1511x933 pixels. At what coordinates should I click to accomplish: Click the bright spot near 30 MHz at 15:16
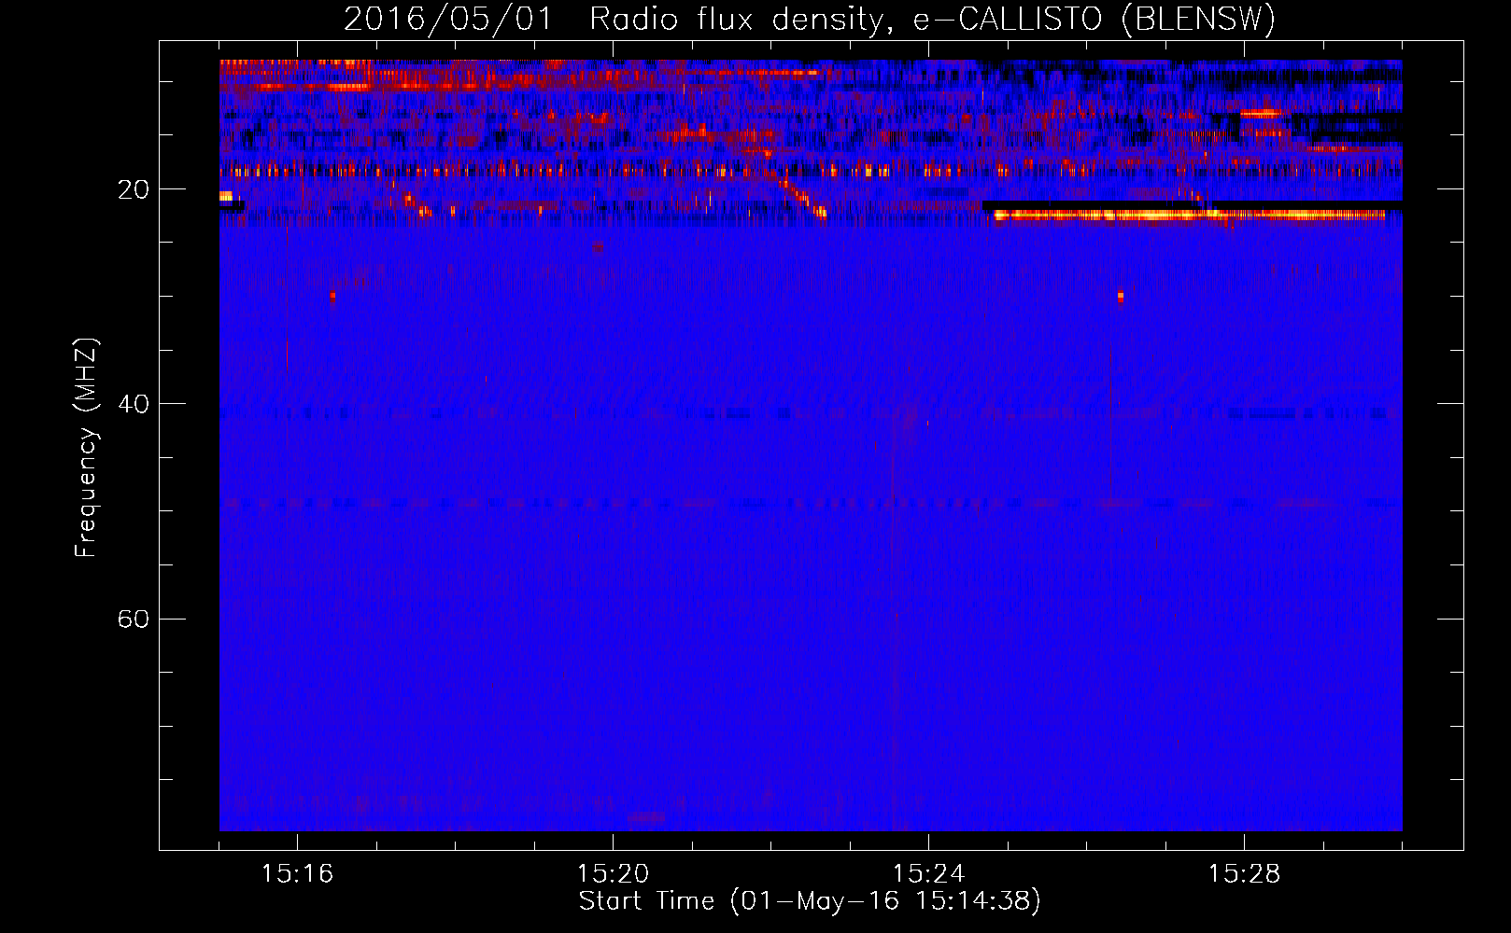pos(332,296)
